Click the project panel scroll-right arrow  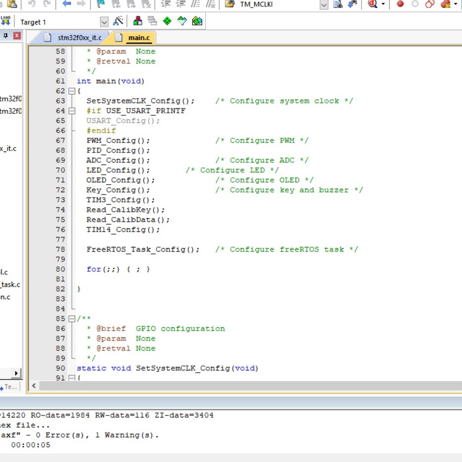16,373
